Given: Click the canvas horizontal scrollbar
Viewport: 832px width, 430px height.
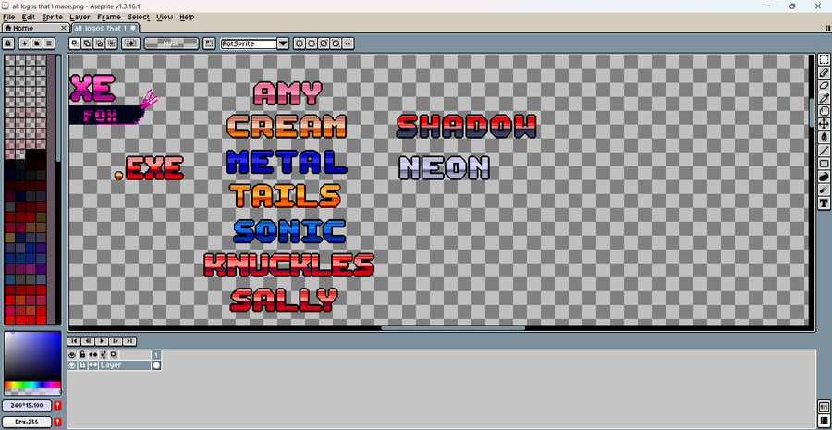Looking at the screenshot, I should (453, 328).
